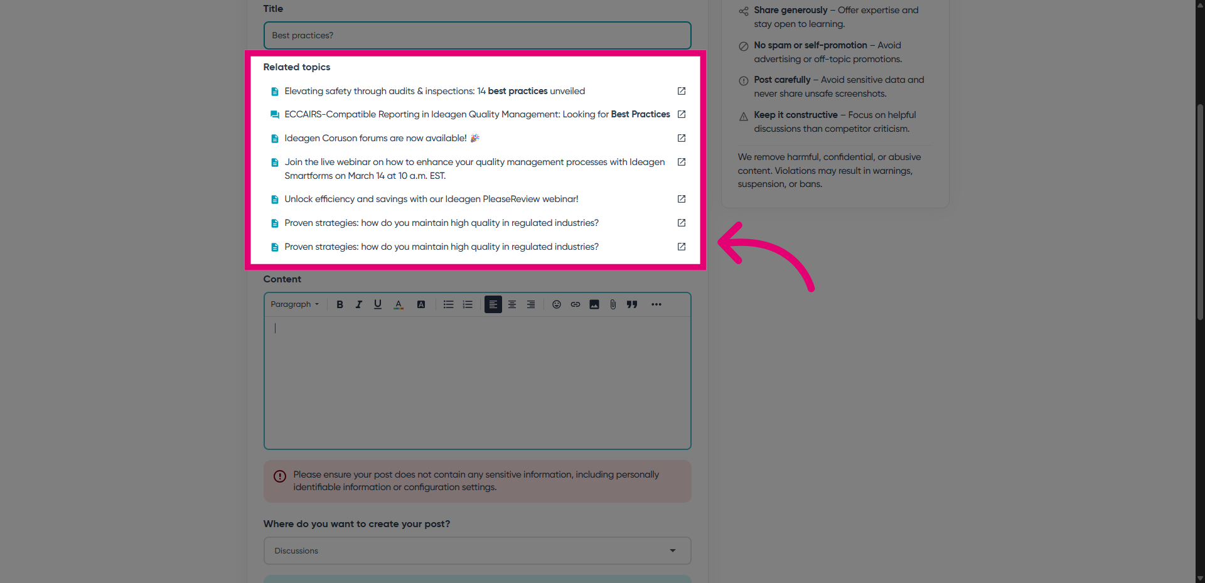
Task: Align text to the right
Action: pos(531,304)
